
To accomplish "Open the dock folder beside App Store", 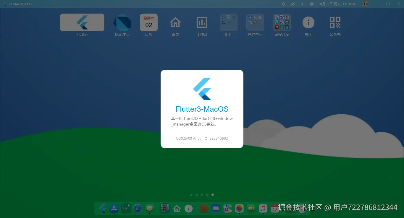I will (126, 209).
